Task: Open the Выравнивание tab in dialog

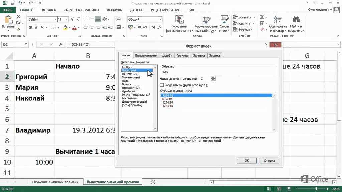Action: (x=146, y=56)
